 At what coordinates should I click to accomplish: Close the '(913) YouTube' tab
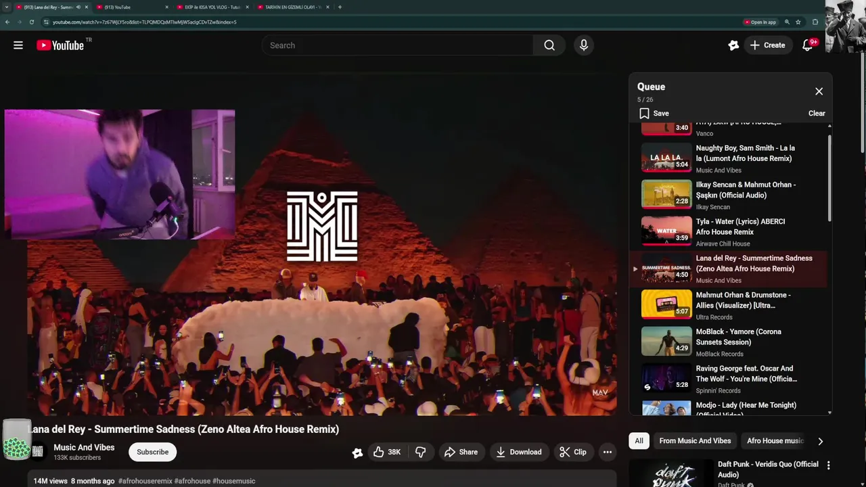167,7
